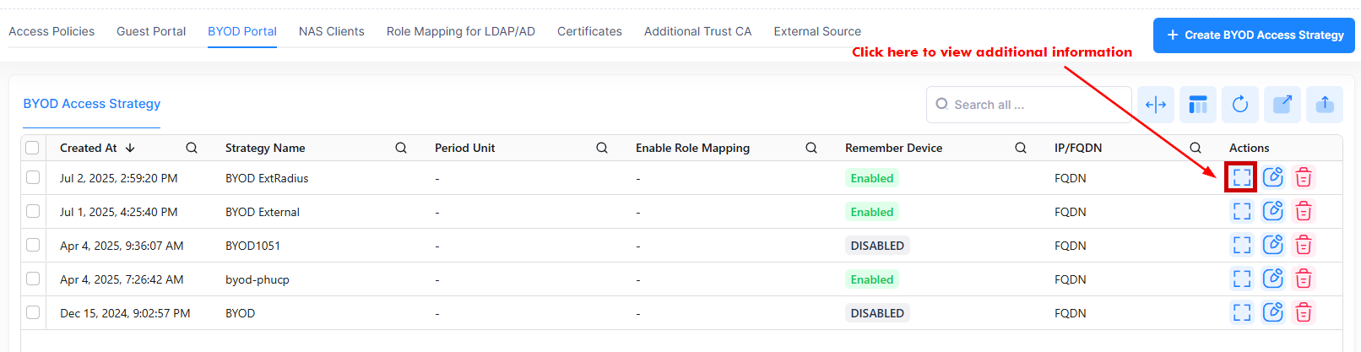The image size is (1361, 352).
Task: Click the Create BYOD Access Strategy button
Action: click(1254, 35)
